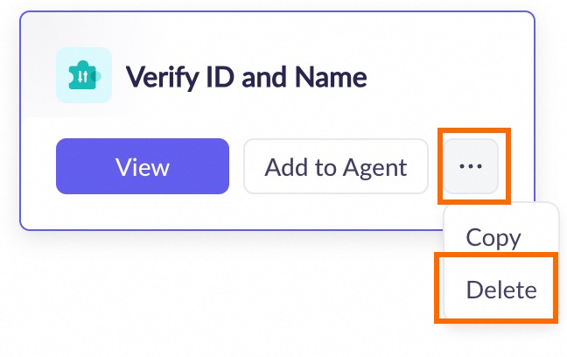Click the View button
This screenshot has width=567, height=357.
tap(143, 166)
